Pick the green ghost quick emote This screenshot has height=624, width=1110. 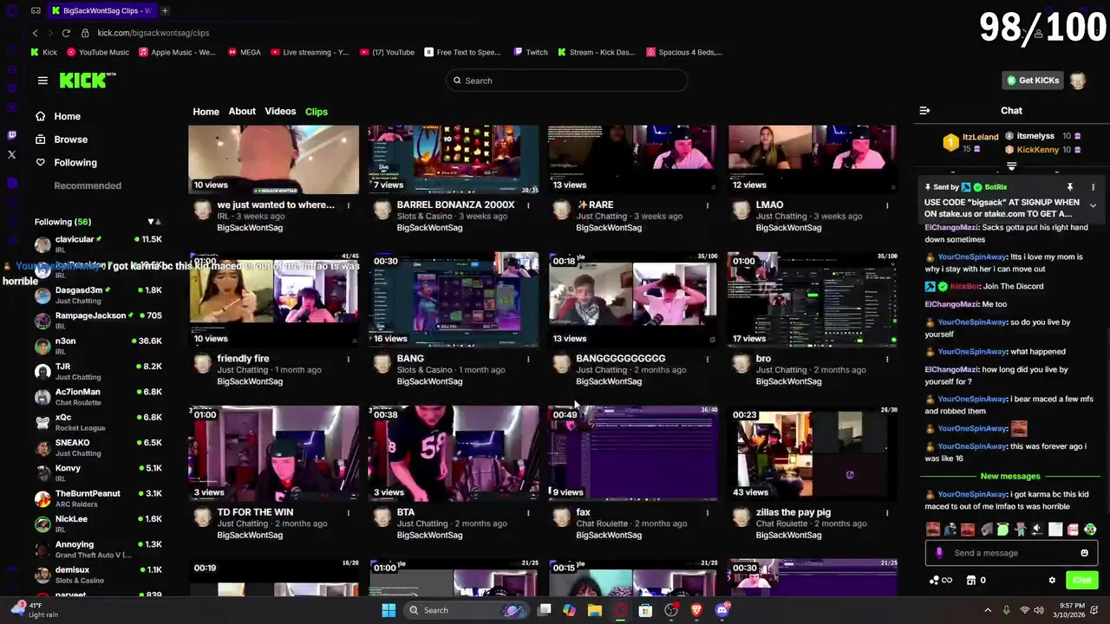click(1002, 530)
